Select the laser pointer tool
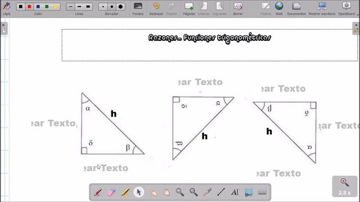360x202 pixels. click(208, 192)
